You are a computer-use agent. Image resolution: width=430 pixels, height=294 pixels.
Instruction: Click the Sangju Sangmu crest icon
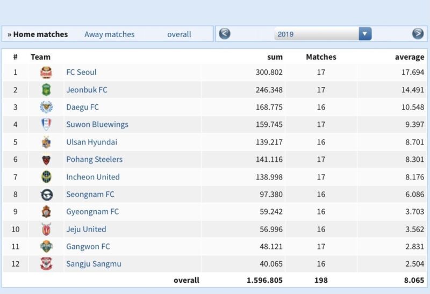coord(46,264)
